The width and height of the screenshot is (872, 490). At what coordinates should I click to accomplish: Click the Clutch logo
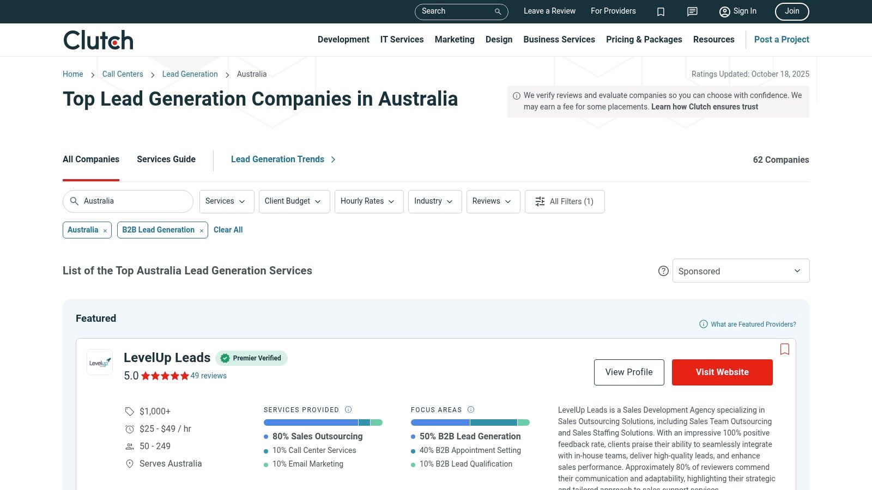click(99, 40)
